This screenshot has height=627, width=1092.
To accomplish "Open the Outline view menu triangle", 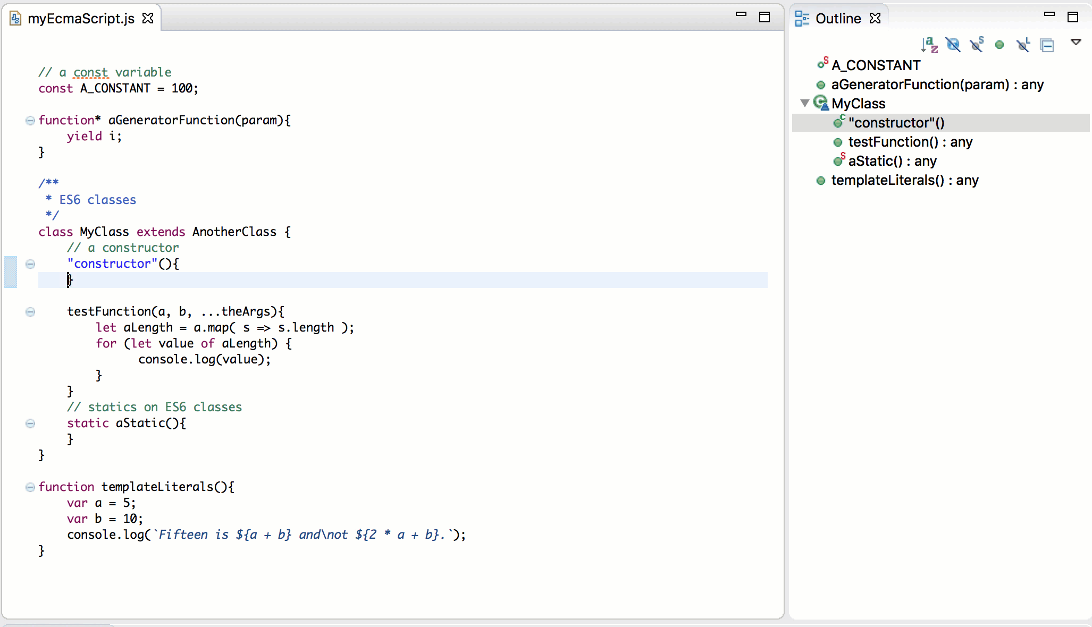I will point(1076,42).
